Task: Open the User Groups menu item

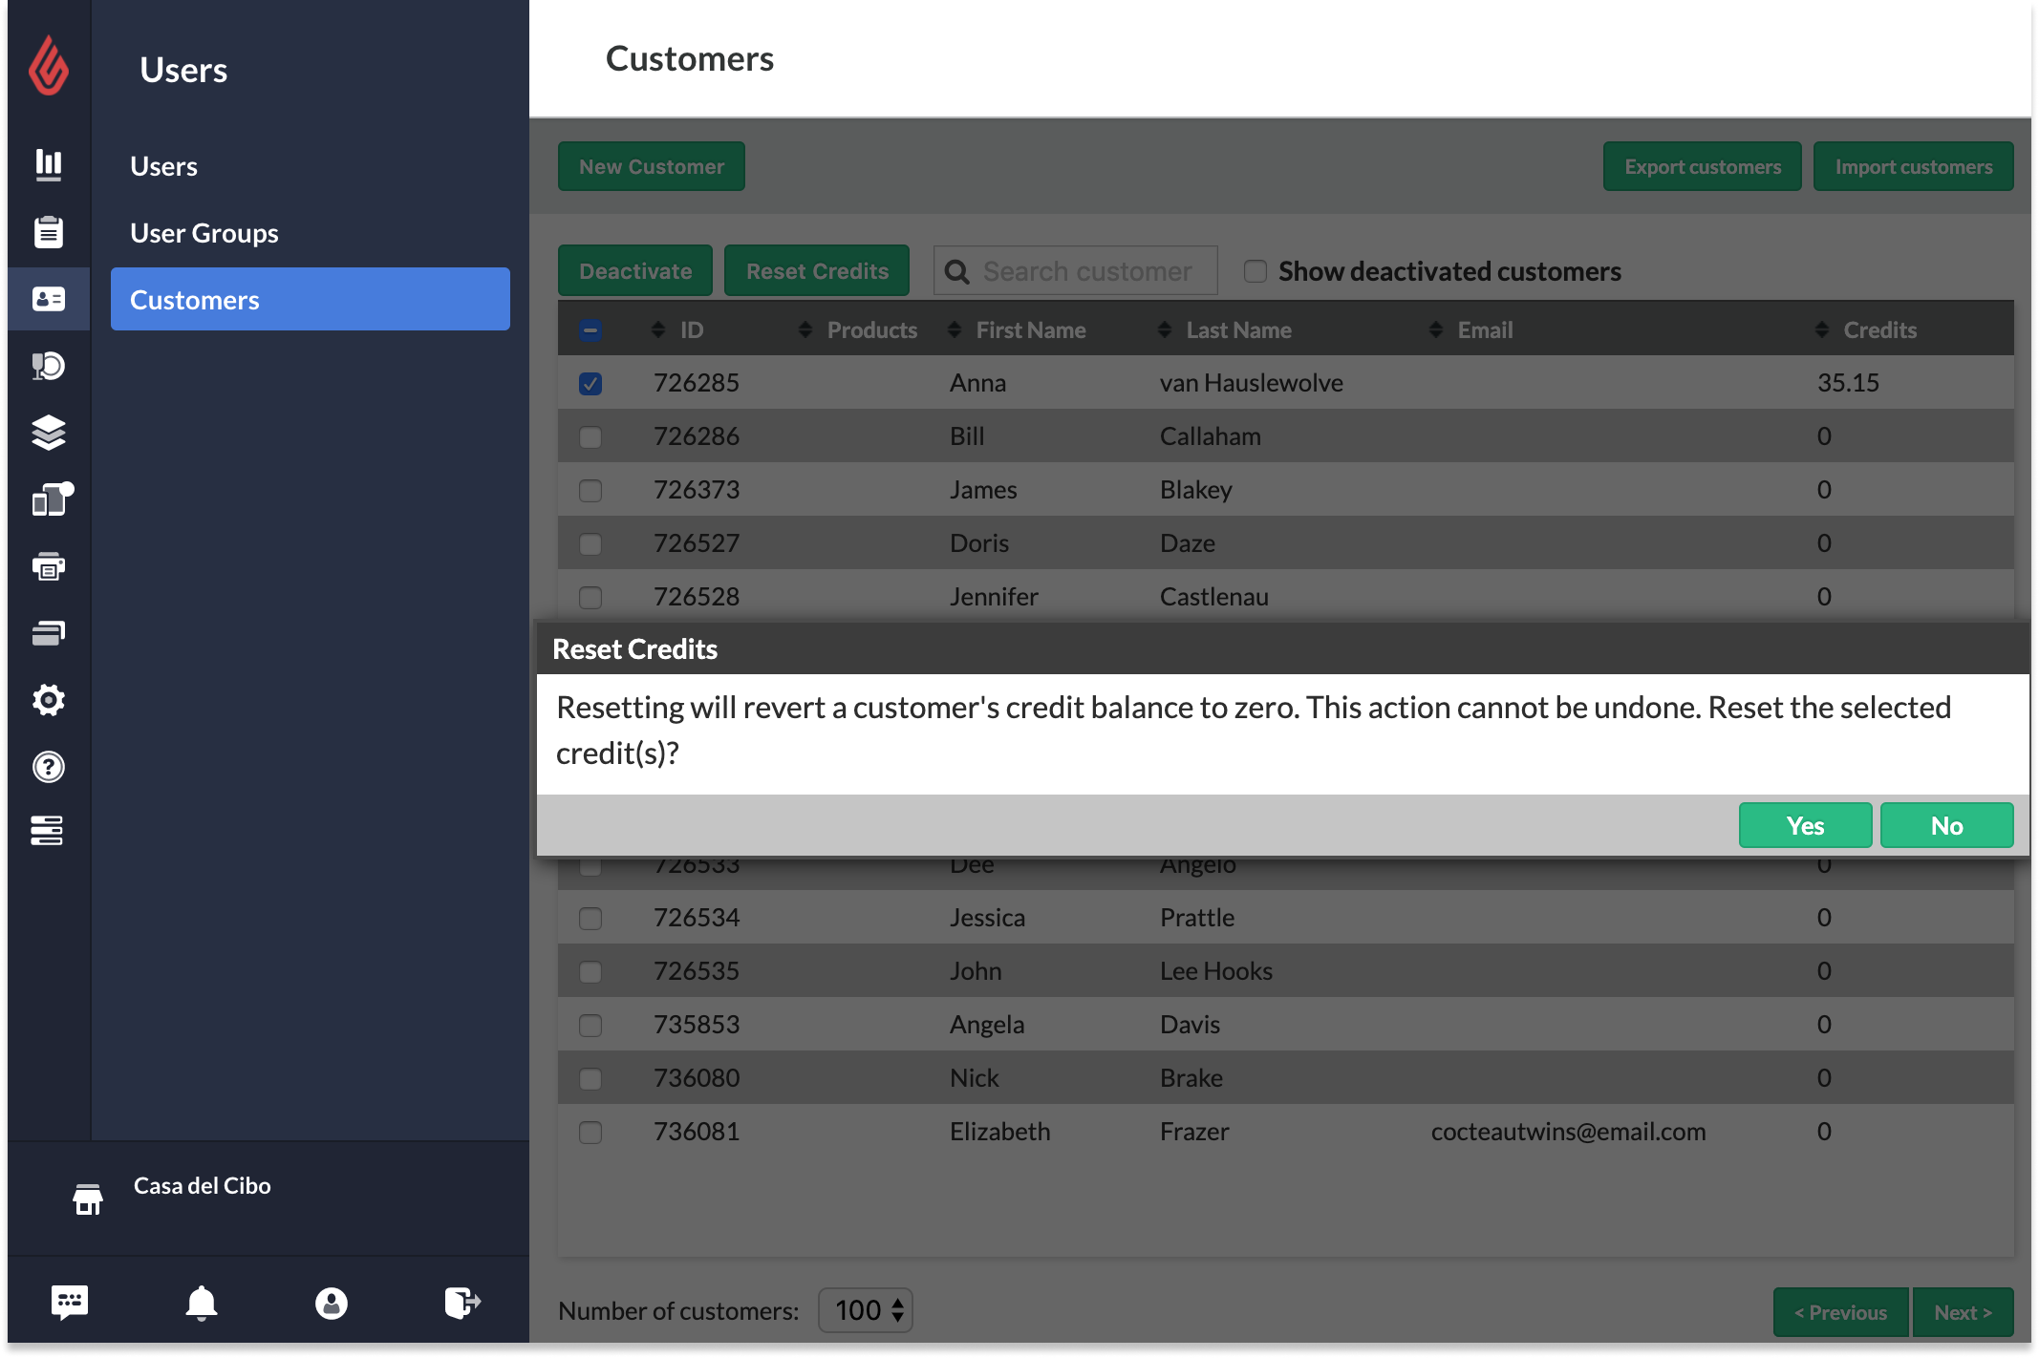Action: click(x=204, y=232)
